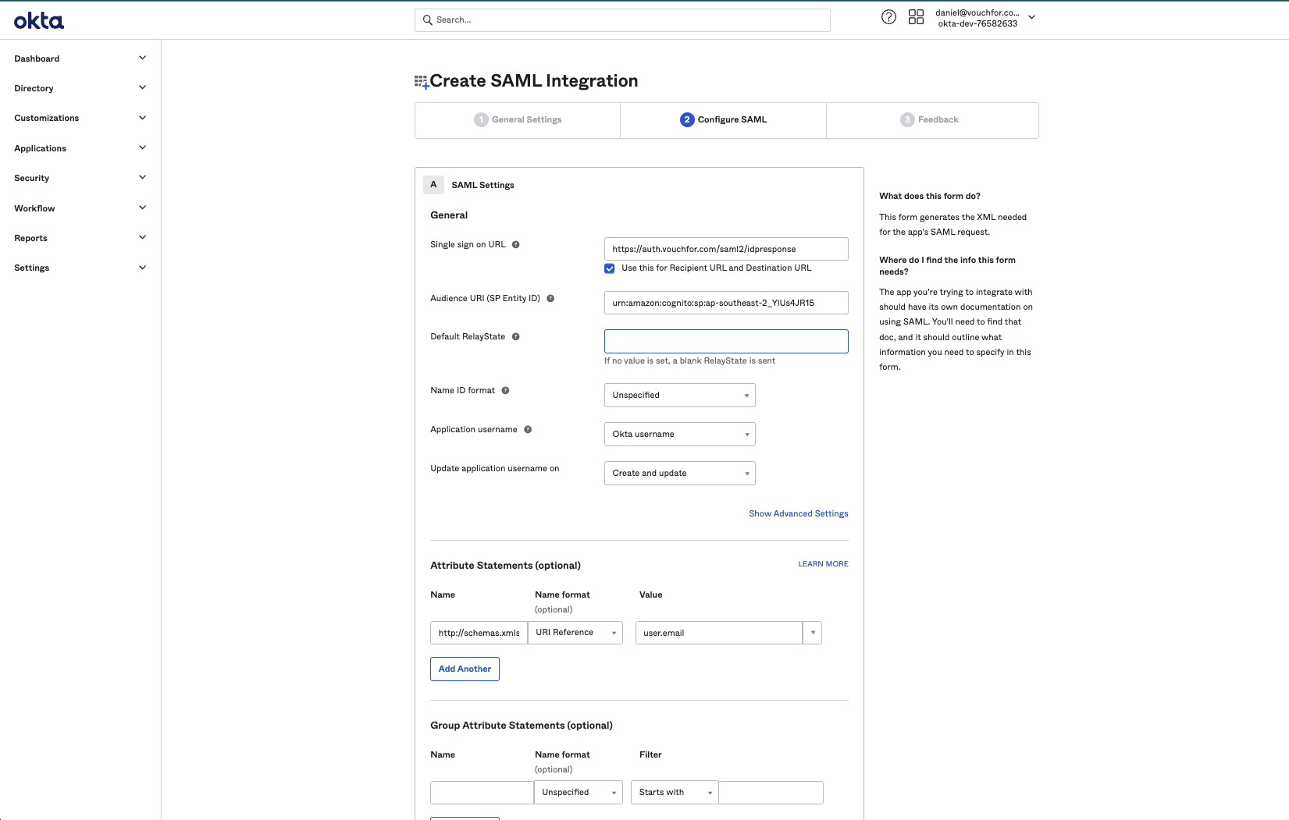Expand the Settings sidebar section

(80, 268)
